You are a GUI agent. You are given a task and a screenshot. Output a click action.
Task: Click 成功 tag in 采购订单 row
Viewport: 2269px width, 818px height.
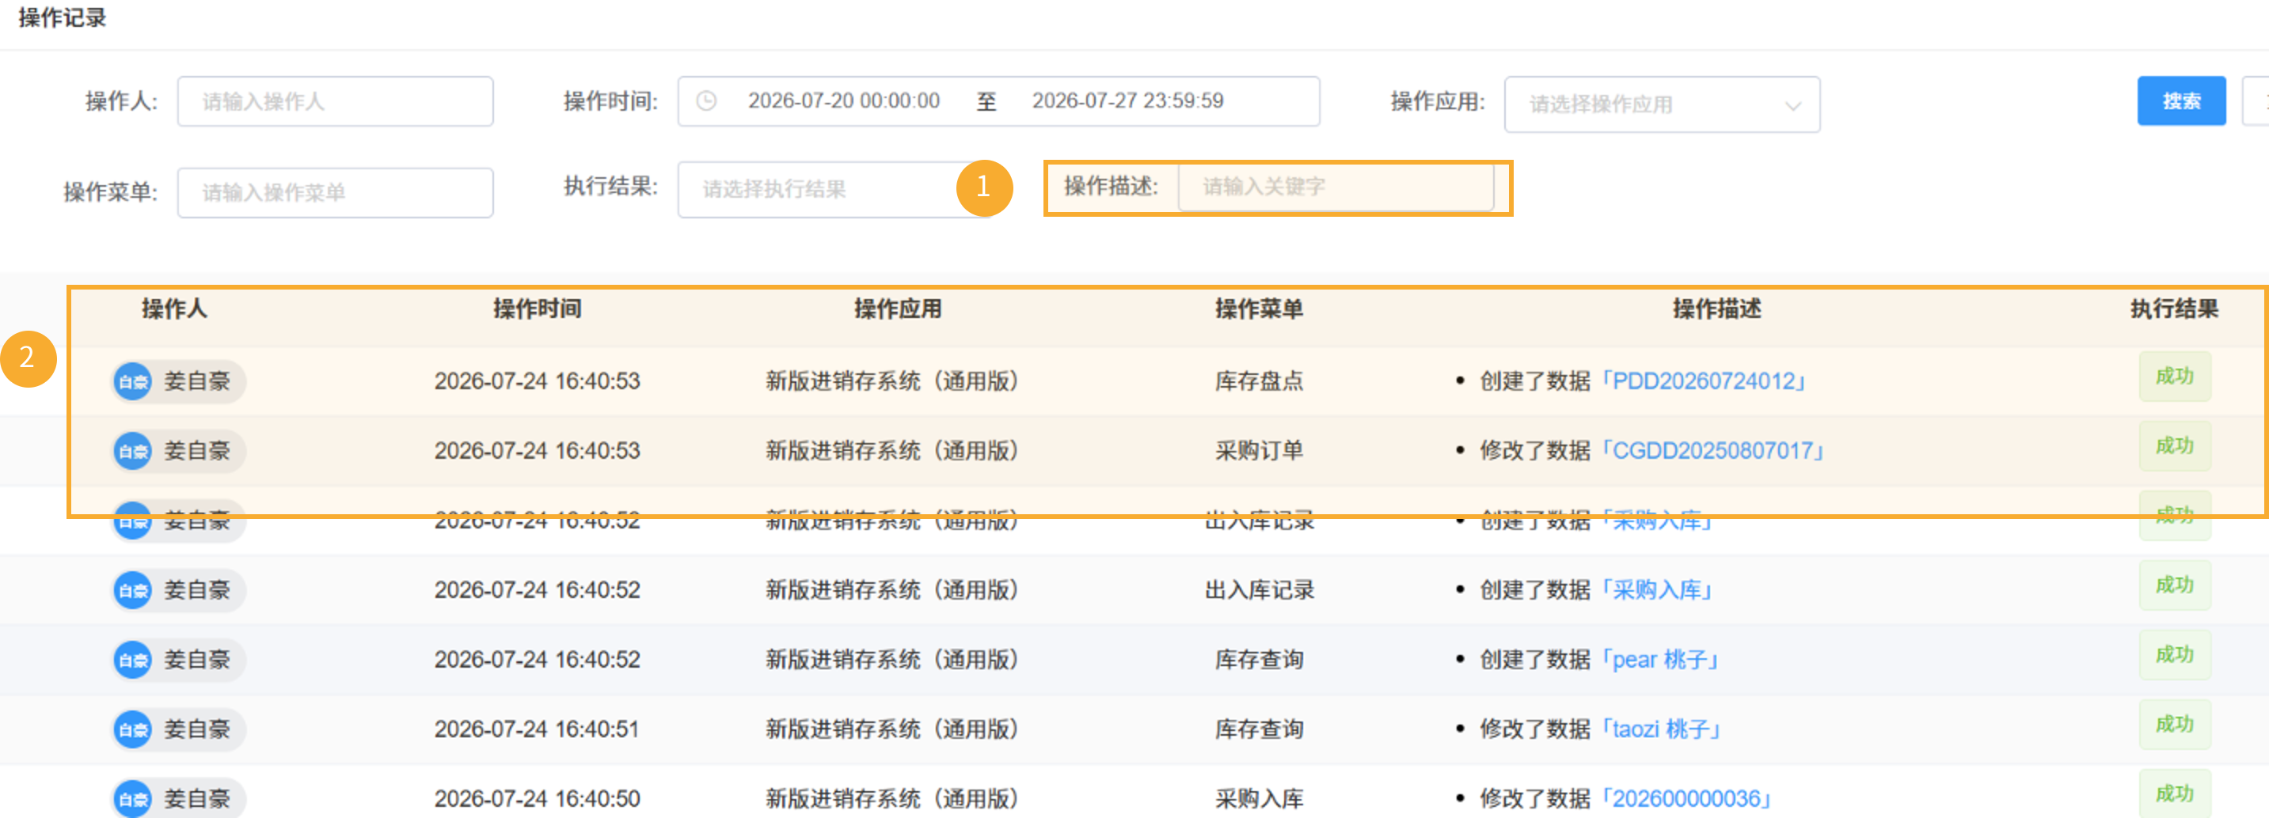pos(2174,446)
